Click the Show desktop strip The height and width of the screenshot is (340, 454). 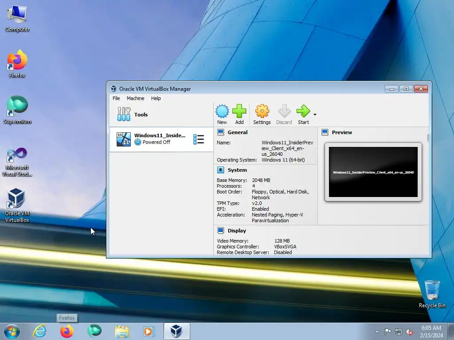click(451, 331)
